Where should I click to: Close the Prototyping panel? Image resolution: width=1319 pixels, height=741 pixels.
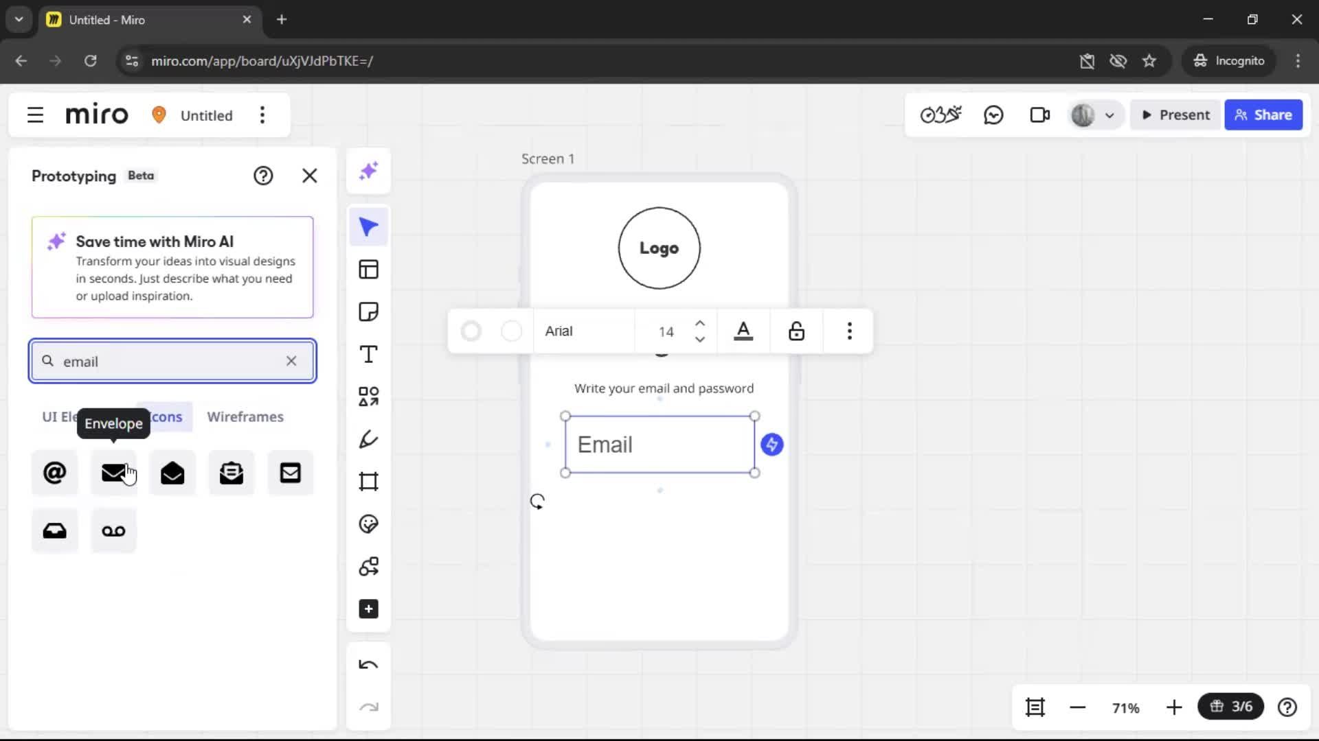click(x=310, y=176)
